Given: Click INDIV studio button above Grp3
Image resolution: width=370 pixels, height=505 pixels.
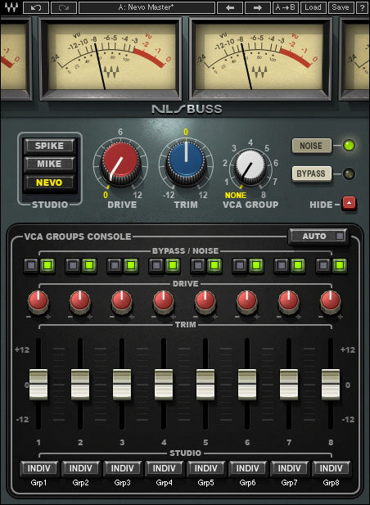Looking at the screenshot, I should click(122, 468).
